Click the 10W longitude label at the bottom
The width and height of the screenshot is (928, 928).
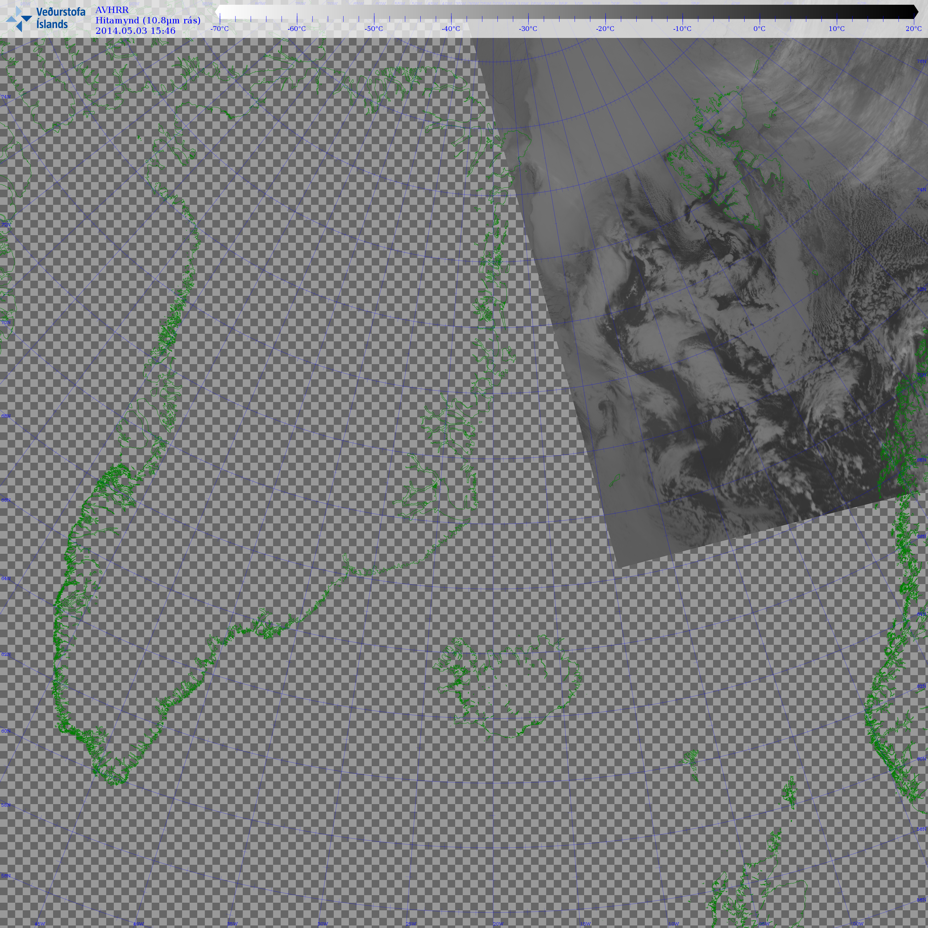pos(674,924)
